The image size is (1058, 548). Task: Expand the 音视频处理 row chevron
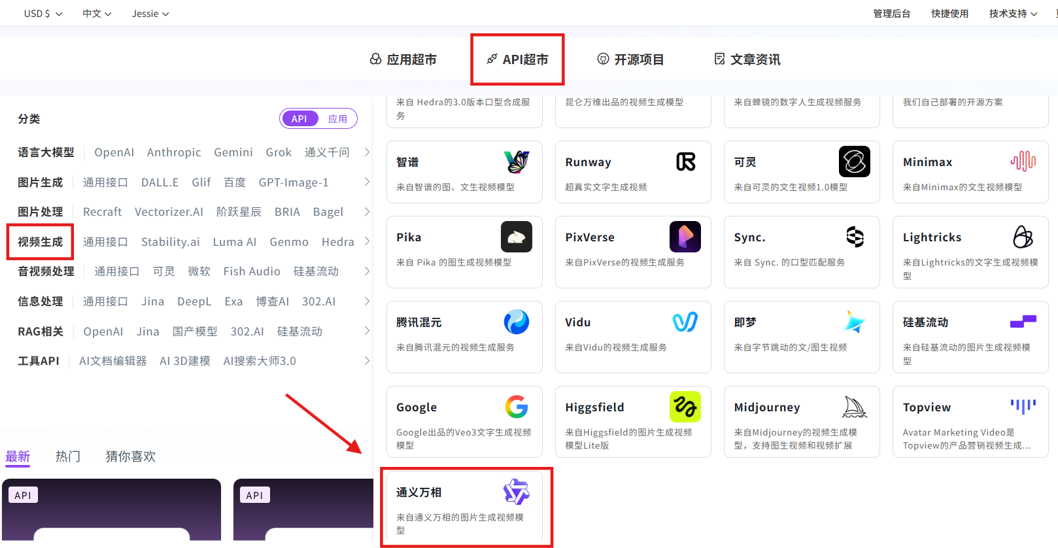pyautogui.click(x=367, y=271)
